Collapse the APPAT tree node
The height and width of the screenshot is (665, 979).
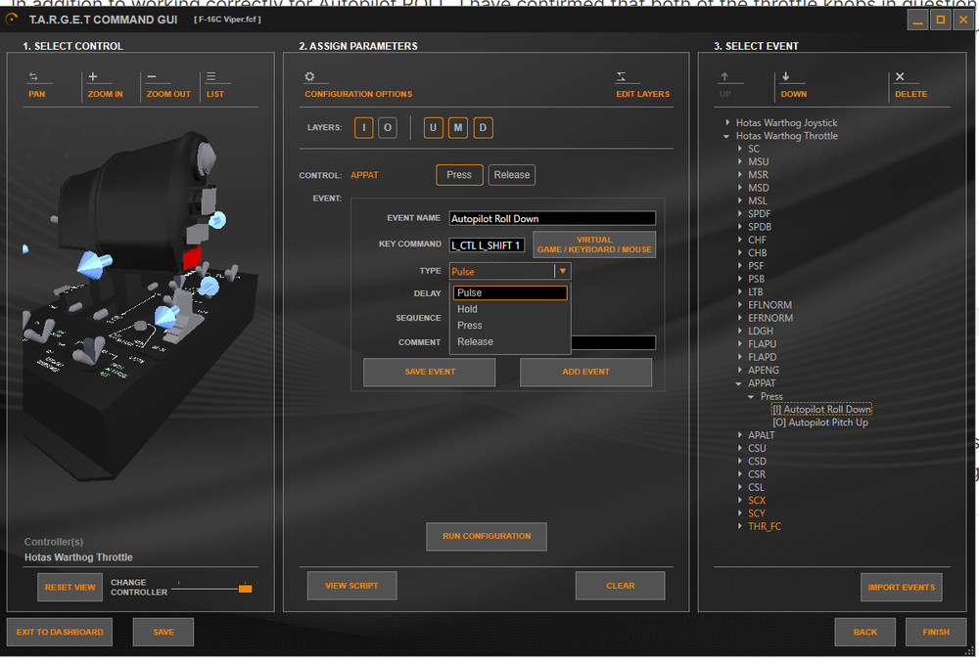738,383
